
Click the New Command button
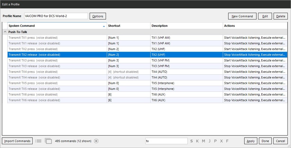click(242, 16)
